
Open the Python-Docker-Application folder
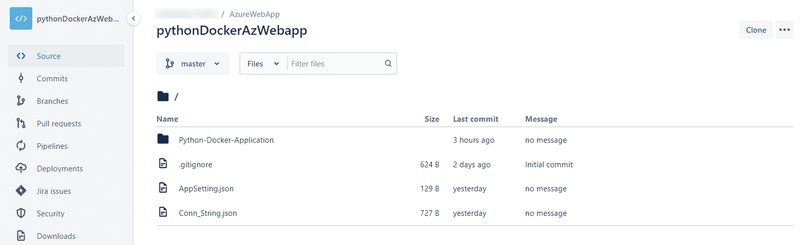point(226,140)
